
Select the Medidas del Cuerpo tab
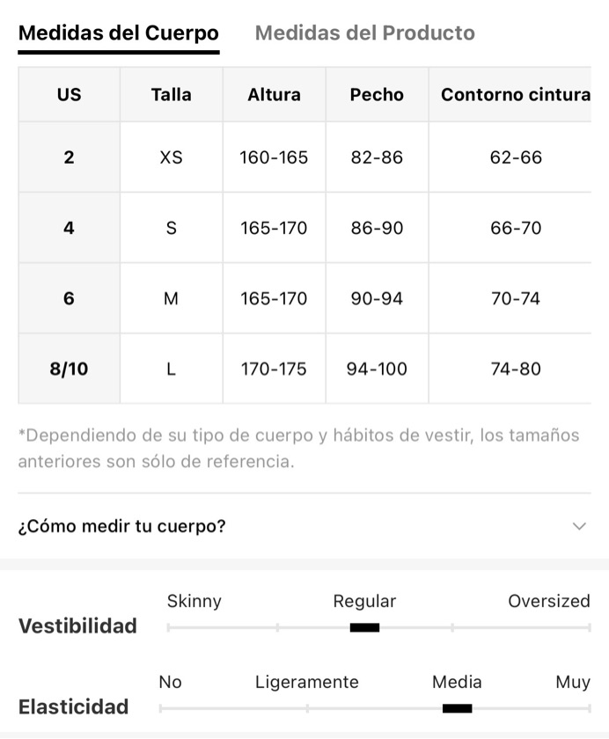click(x=119, y=33)
